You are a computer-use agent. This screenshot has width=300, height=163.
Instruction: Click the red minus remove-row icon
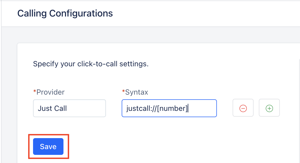point(243,108)
